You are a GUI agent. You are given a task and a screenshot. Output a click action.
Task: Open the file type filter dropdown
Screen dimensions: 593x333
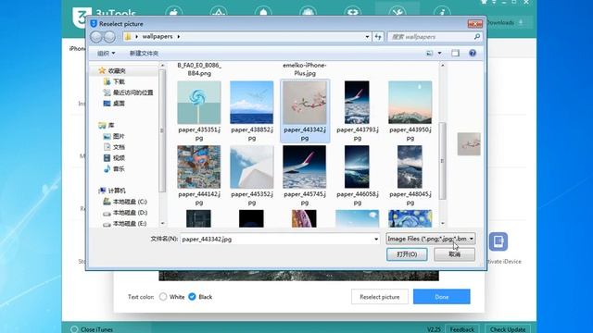click(x=430, y=239)
